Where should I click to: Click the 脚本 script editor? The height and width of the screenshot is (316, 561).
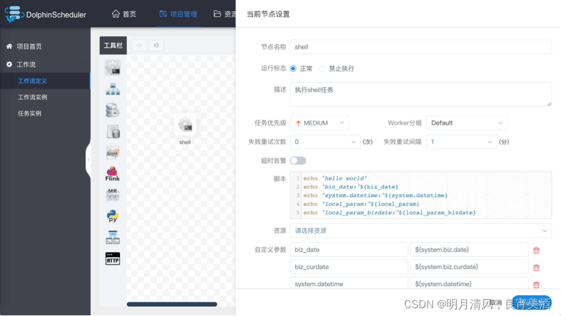[421, 195]
